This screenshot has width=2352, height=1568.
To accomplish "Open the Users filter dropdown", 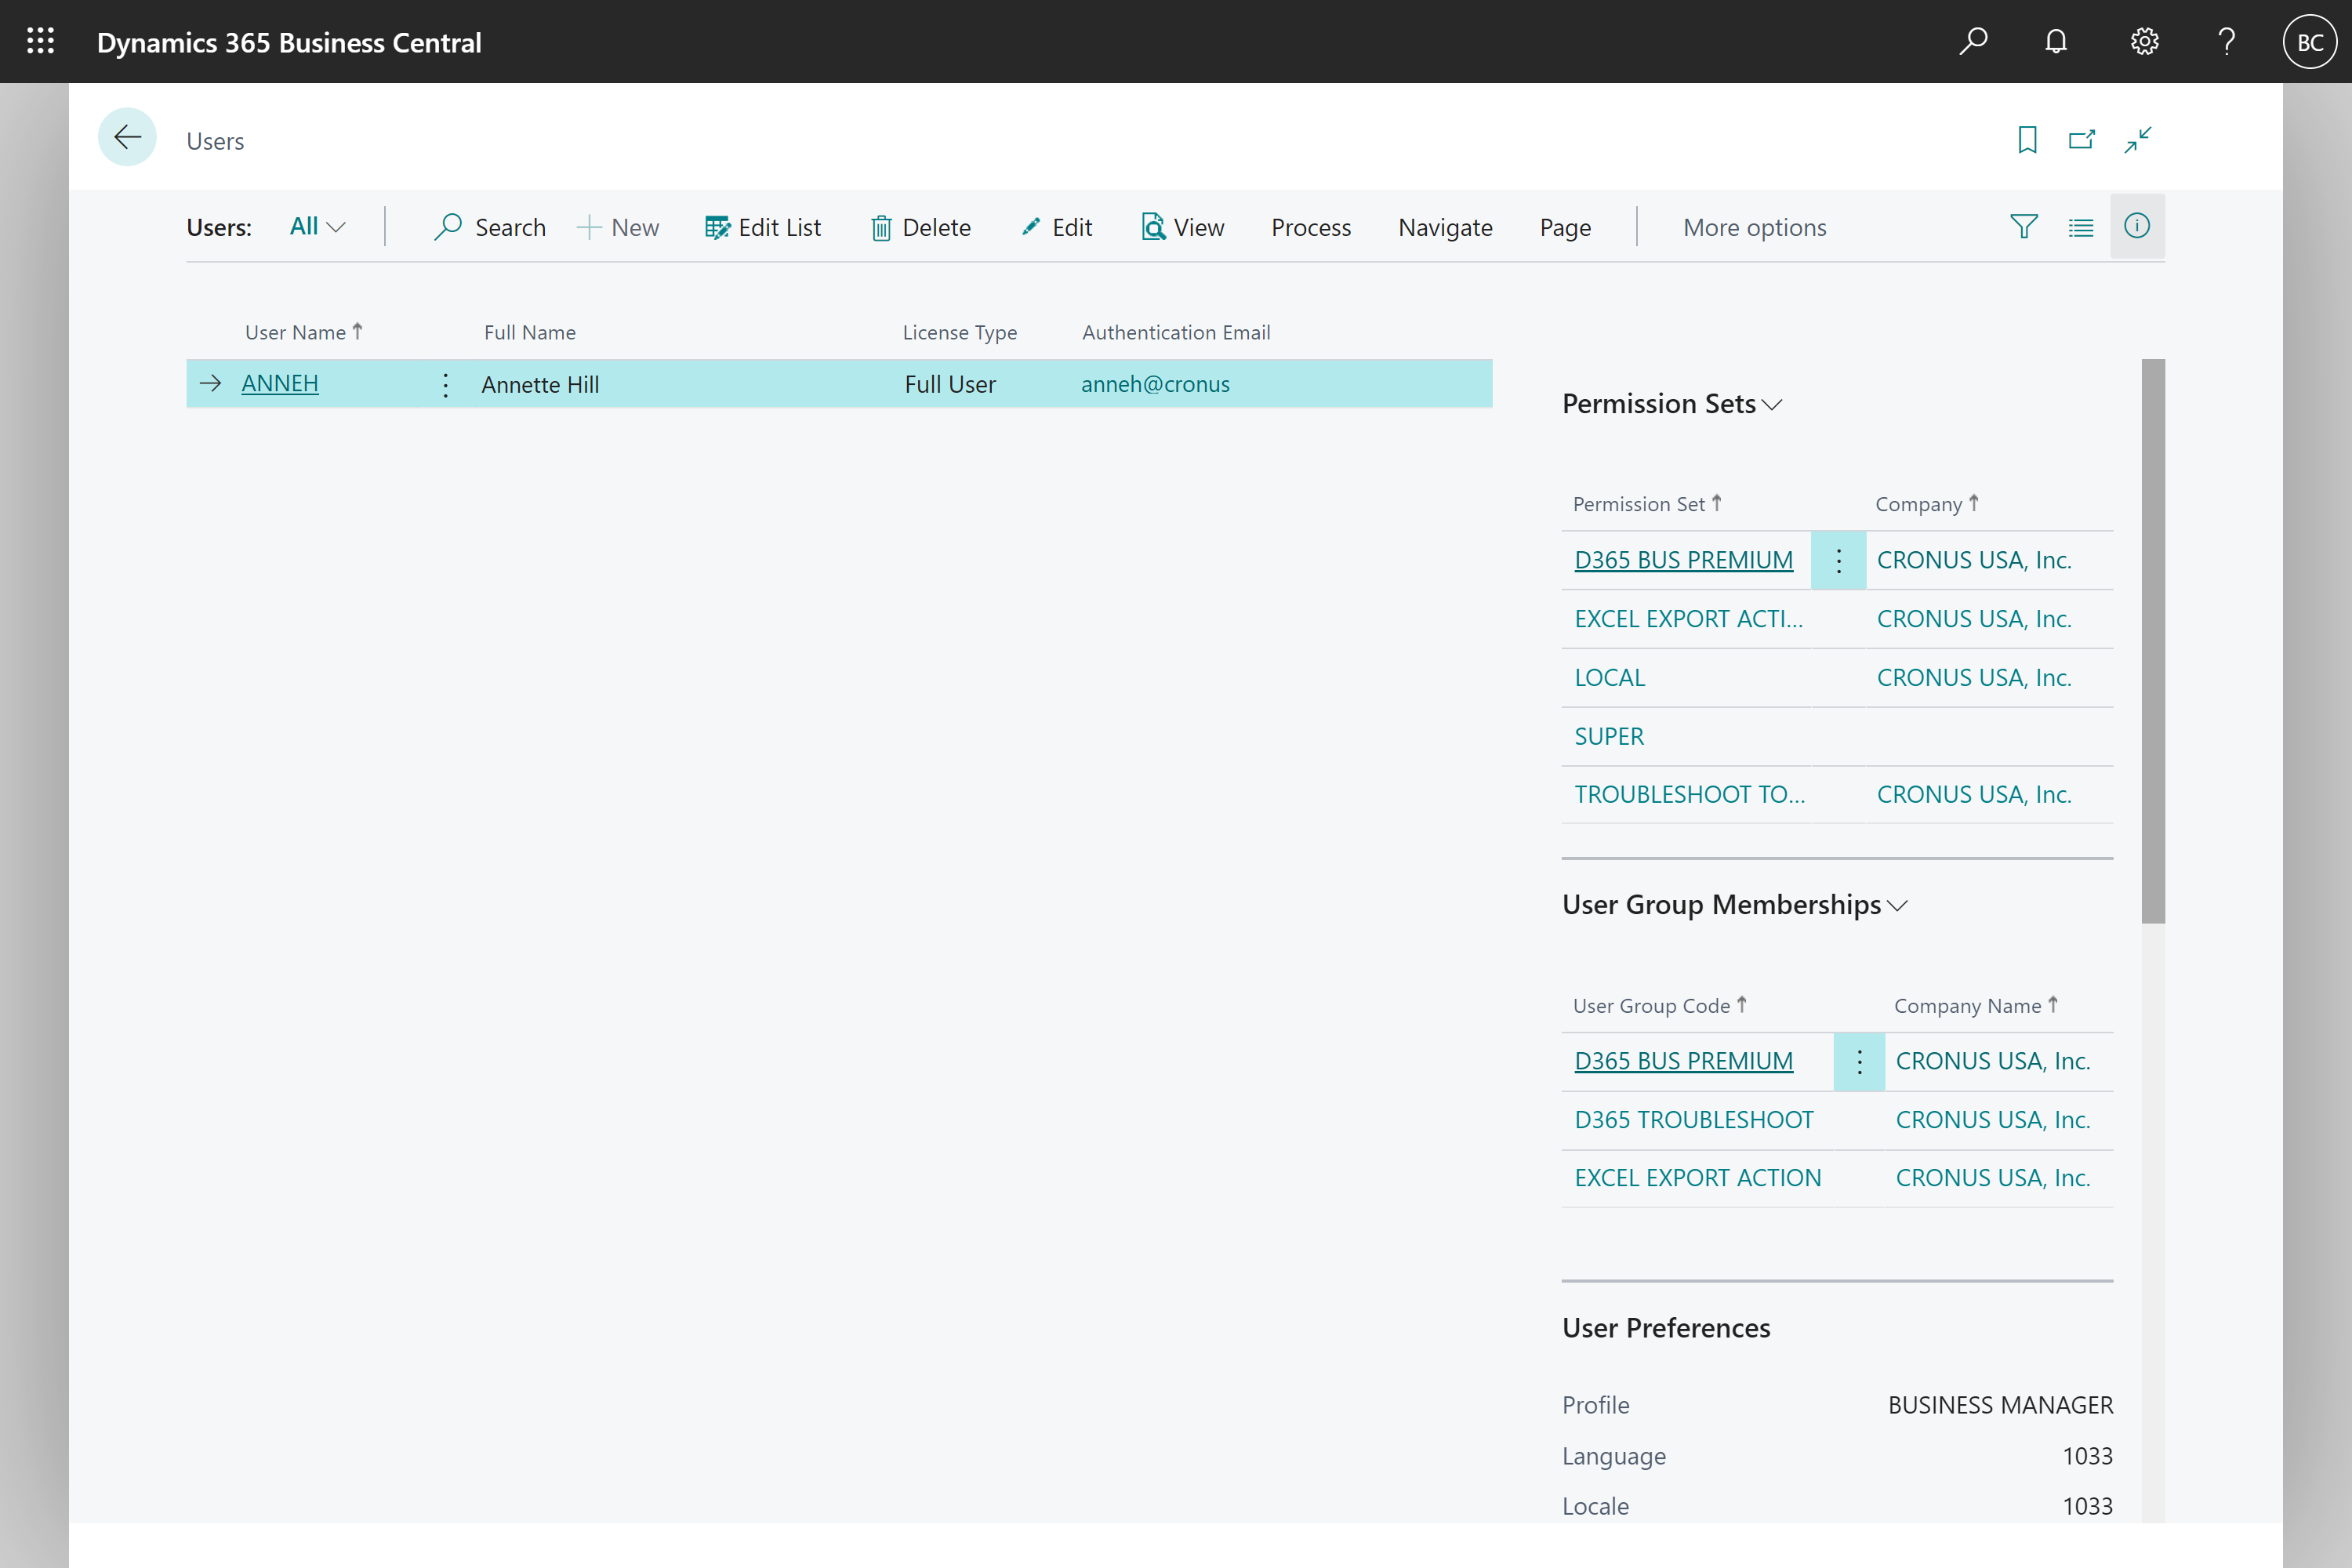I will [x=318, y=226].
